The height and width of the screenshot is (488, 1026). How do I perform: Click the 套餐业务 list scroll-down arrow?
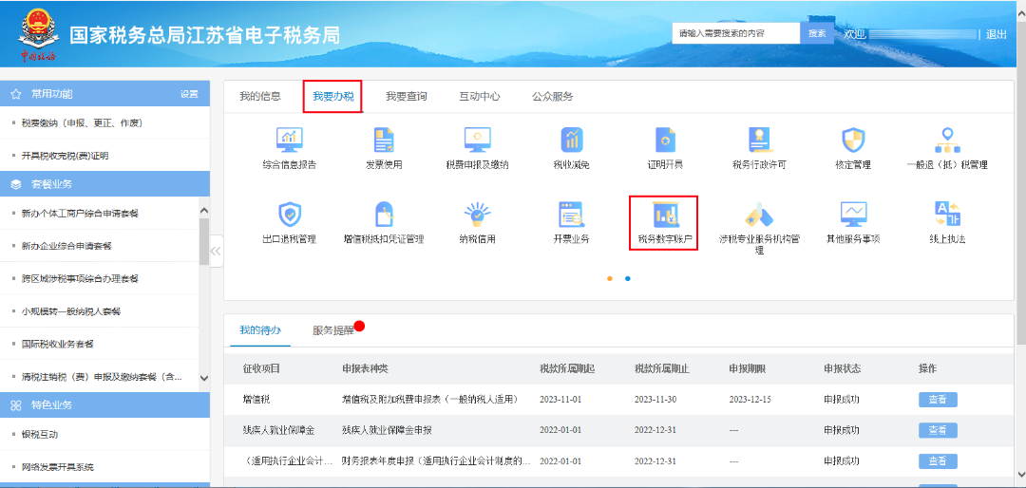203,378
